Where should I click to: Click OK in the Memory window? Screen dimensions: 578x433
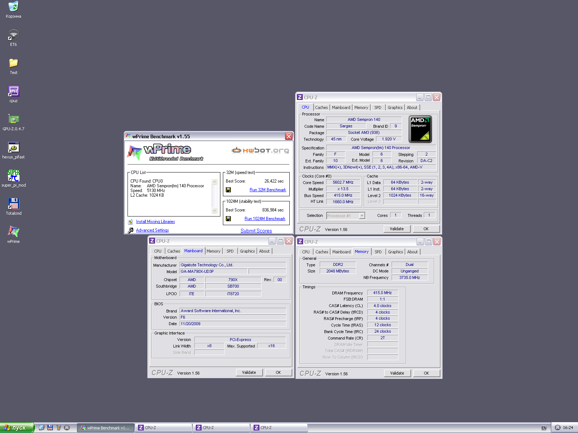[426, 373]
